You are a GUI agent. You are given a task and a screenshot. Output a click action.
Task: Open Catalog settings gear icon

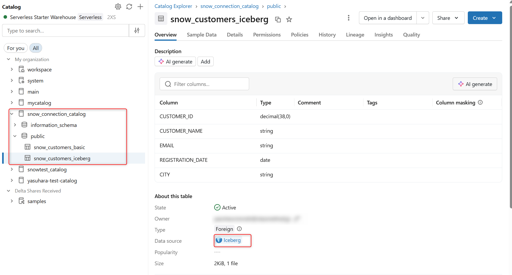click(x=118, y=7)
